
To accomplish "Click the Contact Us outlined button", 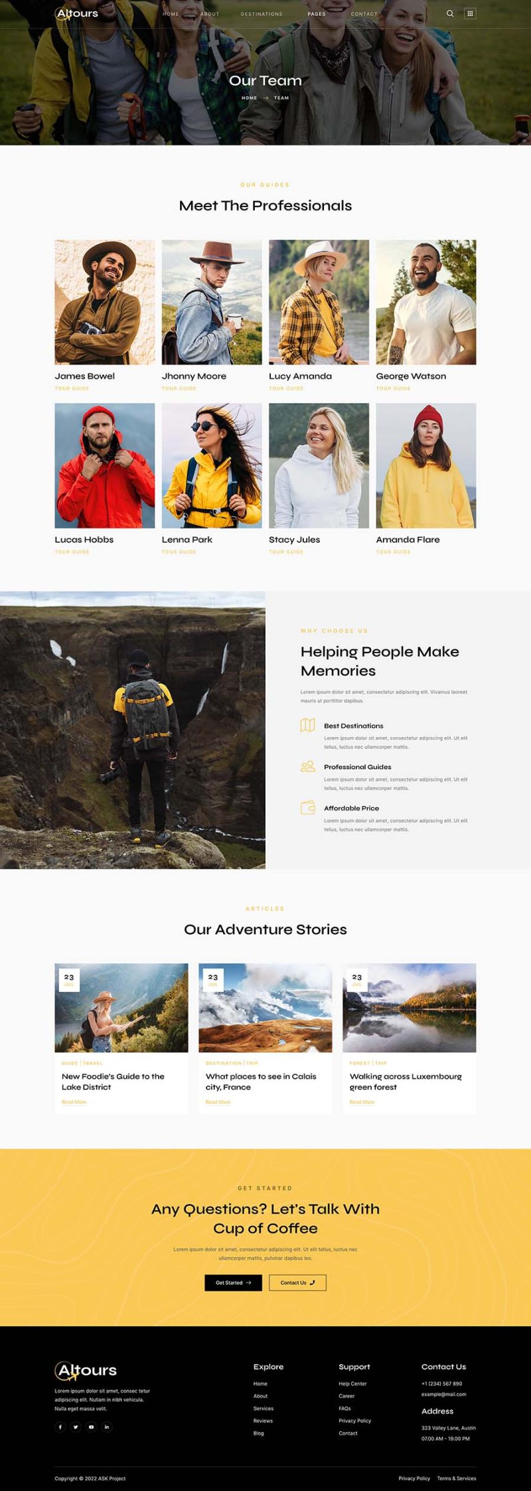I will coord(297,1283).
